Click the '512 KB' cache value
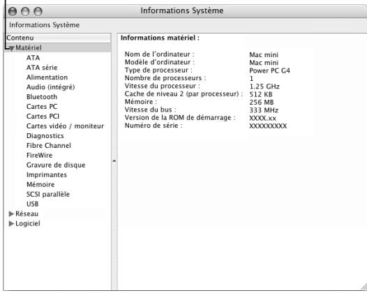This screenshot has height=293, width=367. [x=261, y=94]
